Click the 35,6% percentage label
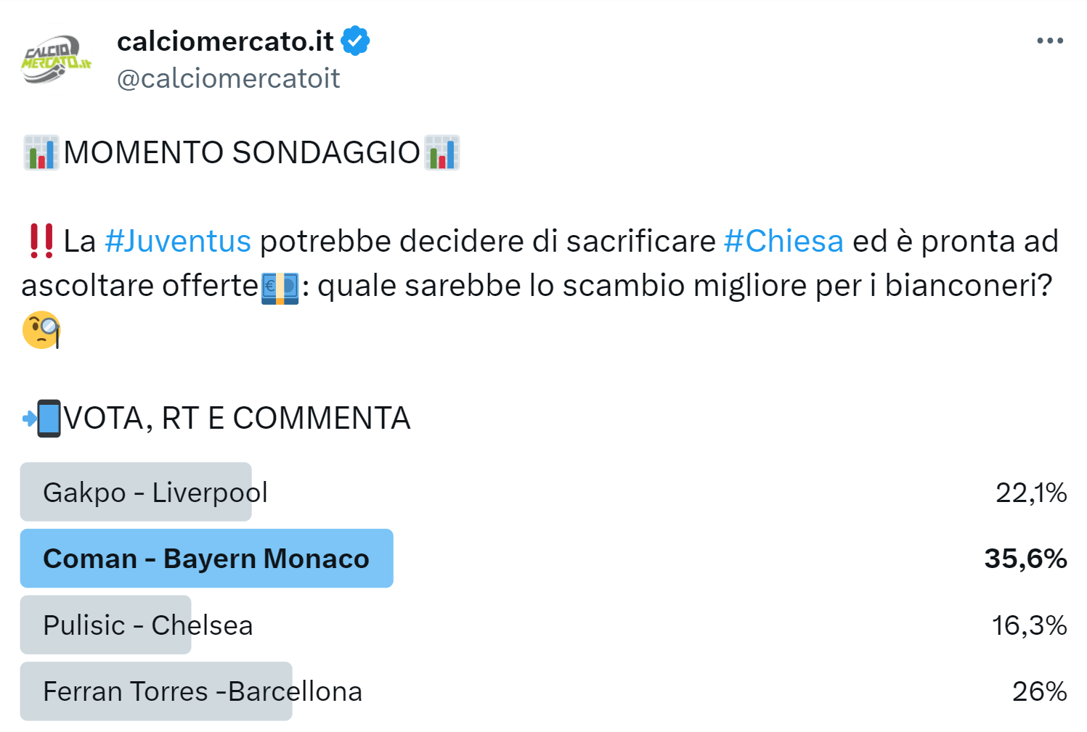This screenshot has height=732, width=1087. click(x=1027, y=559)
